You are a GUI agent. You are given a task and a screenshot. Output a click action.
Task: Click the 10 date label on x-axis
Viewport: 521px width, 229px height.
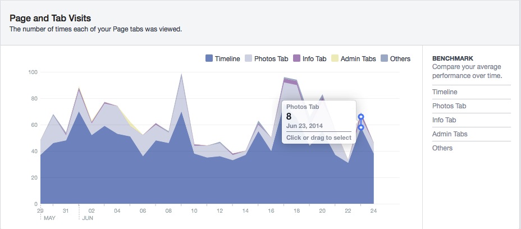click(194, 211)
